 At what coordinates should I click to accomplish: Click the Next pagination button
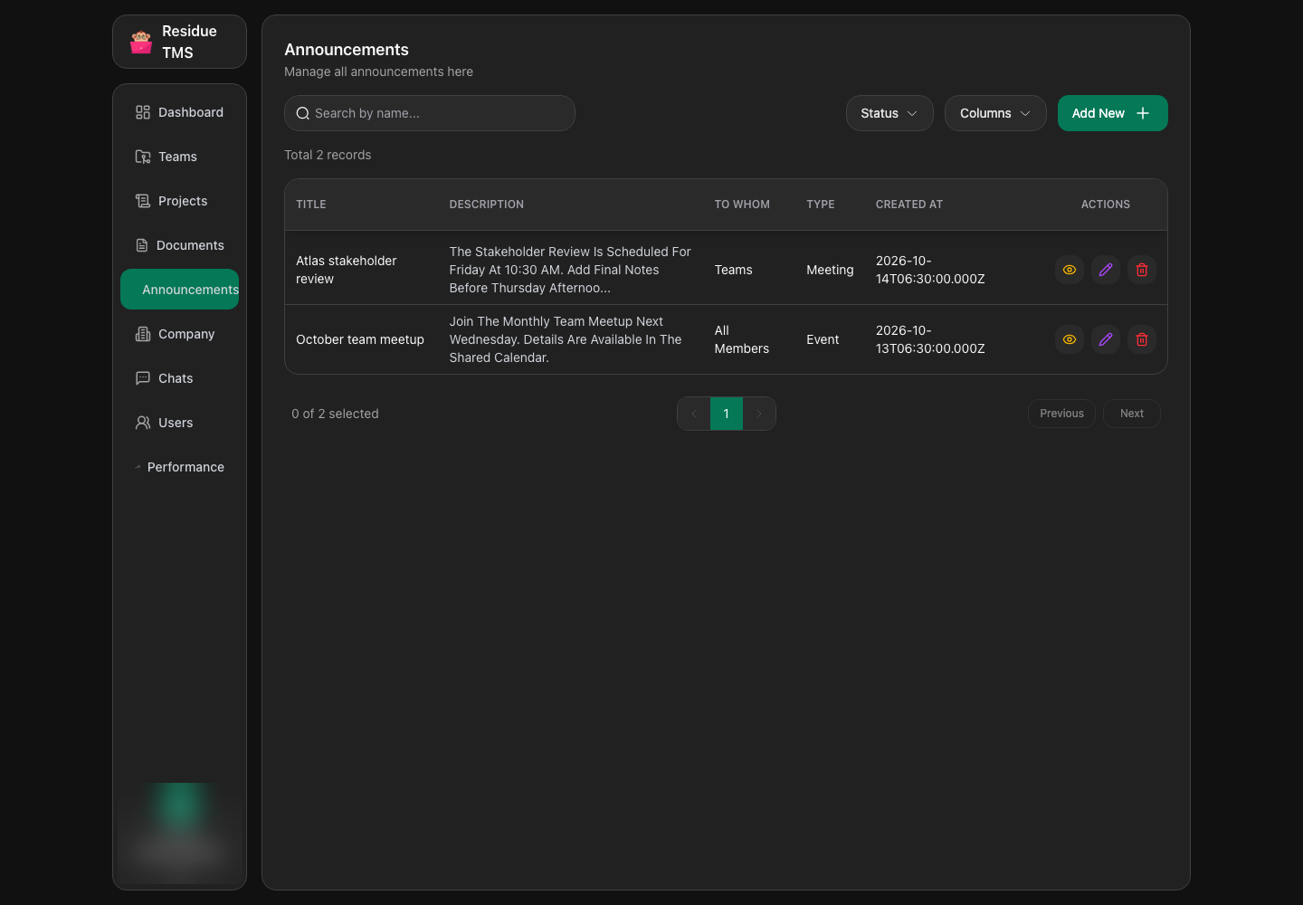point(1131,414)
